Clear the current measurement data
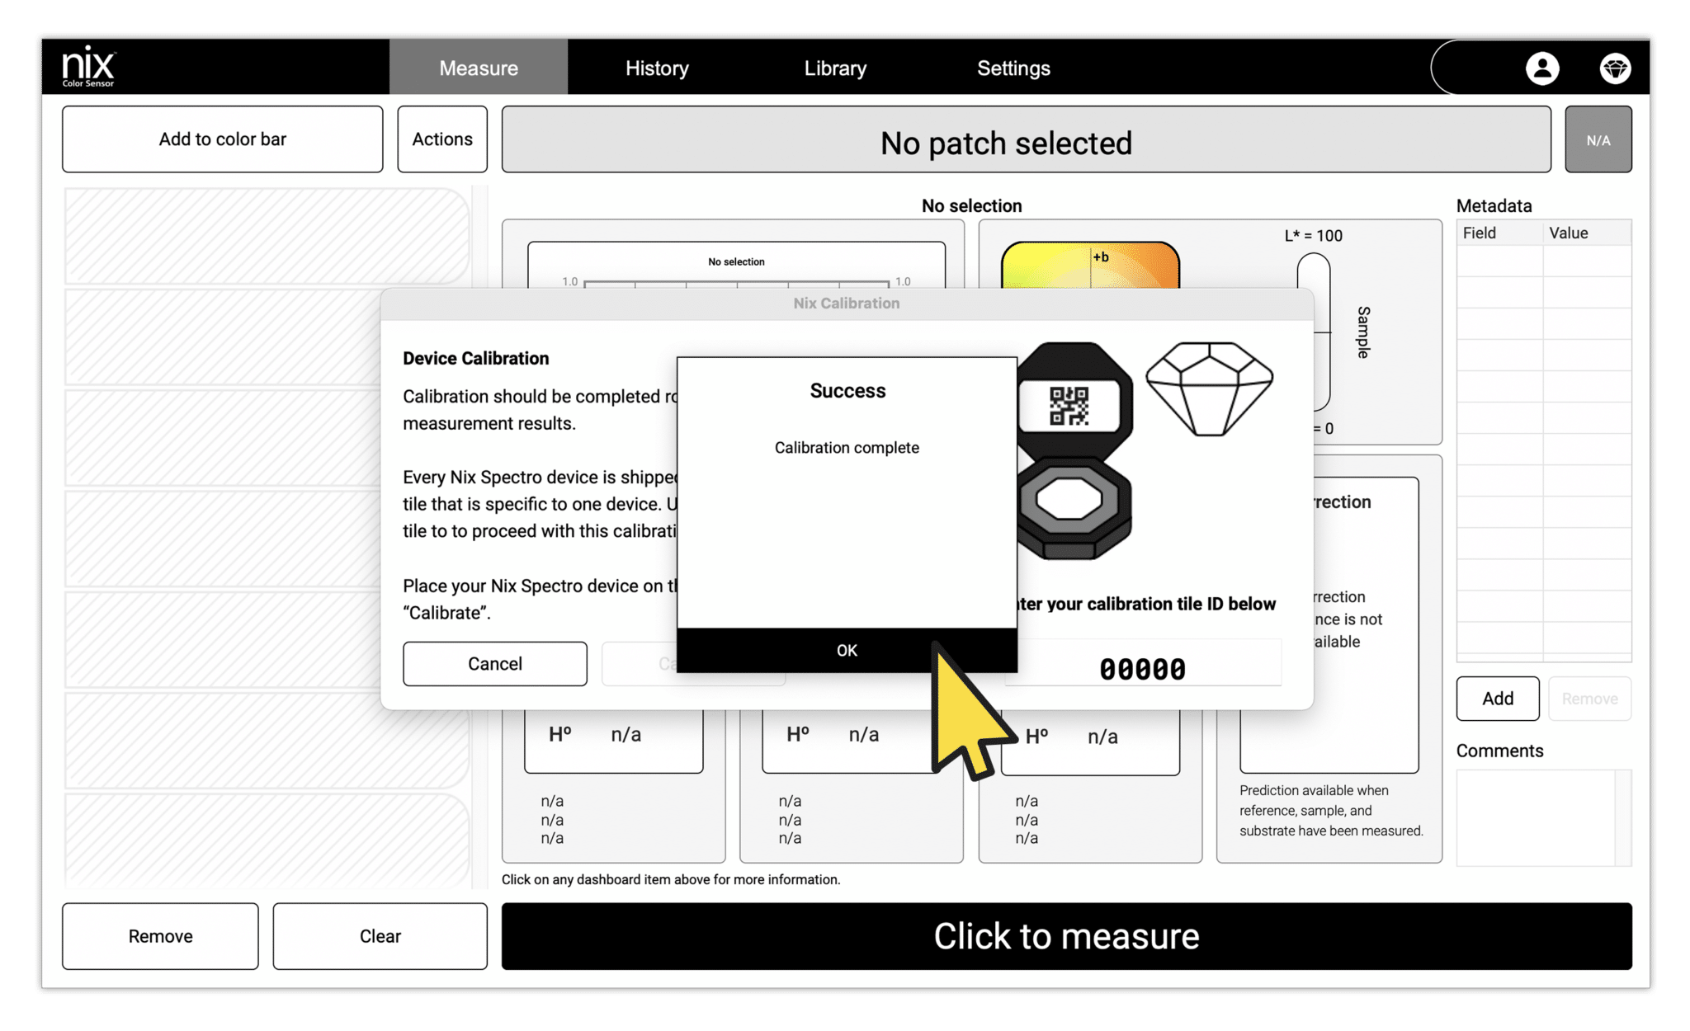 pyautogui.click(x=380, y=935)
